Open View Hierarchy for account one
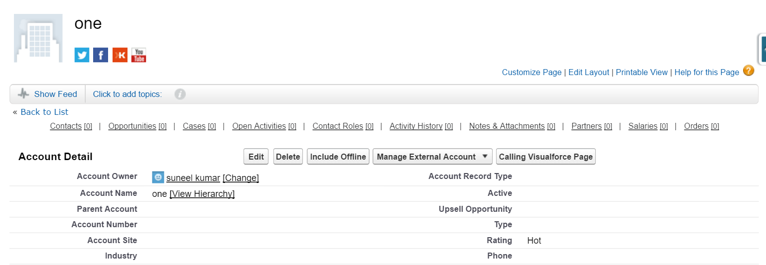766x265 pixels. pyautogui.click(x=202, y=194)
